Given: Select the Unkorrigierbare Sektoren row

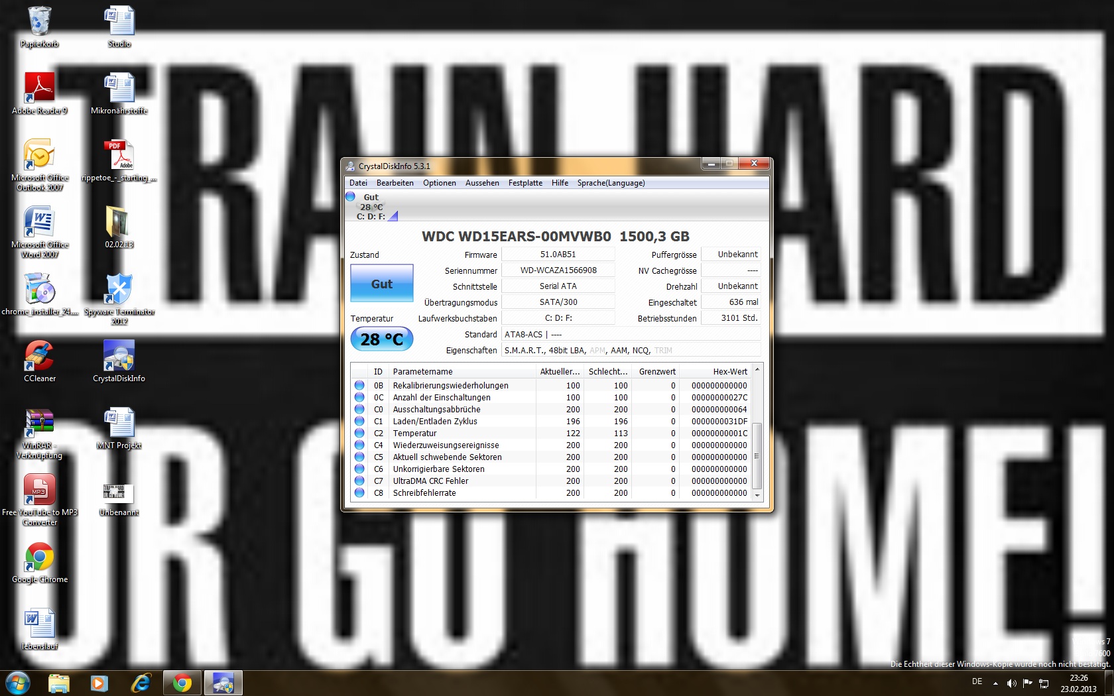Looking at the screenshot, I should 552,469.
